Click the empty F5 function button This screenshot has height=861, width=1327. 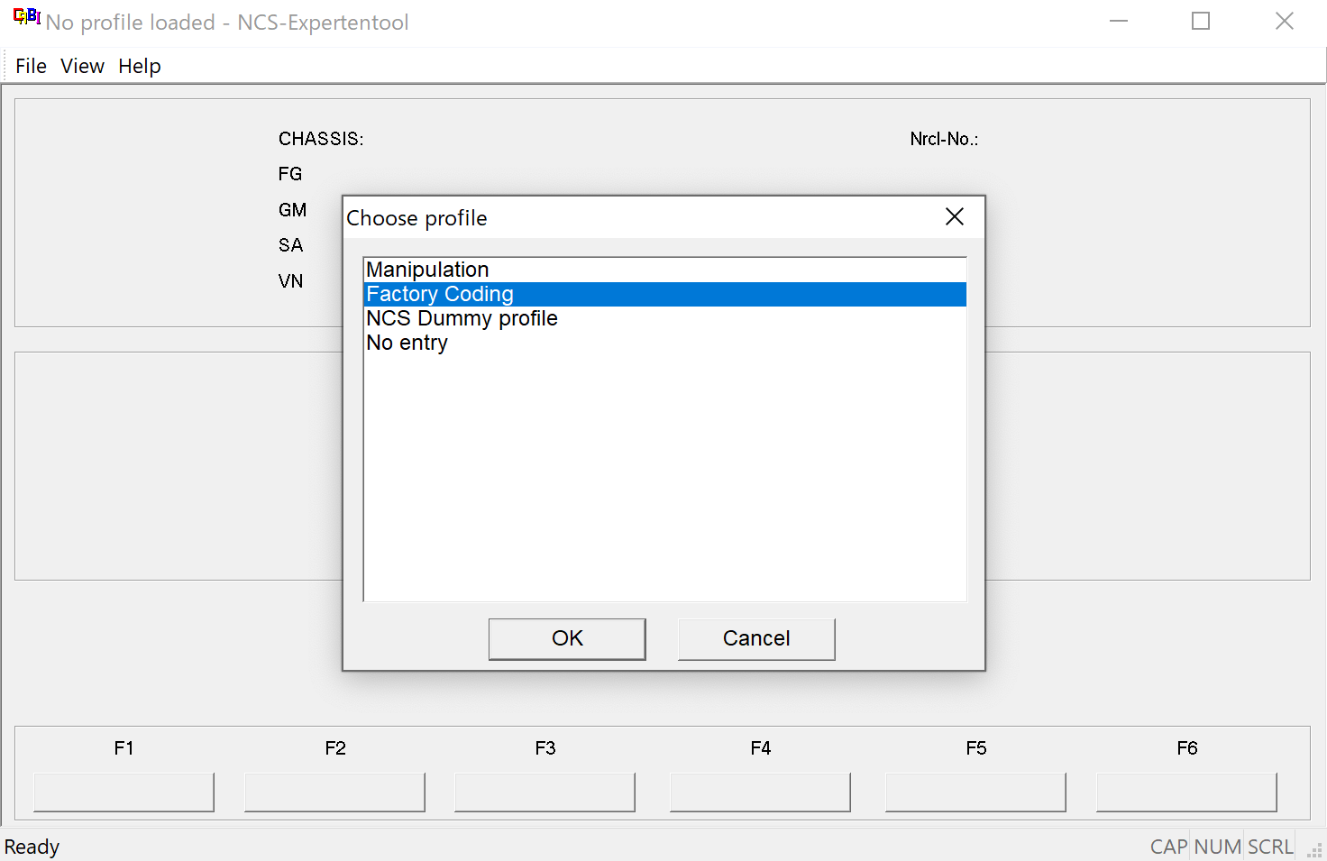click(x=975, y=792)
